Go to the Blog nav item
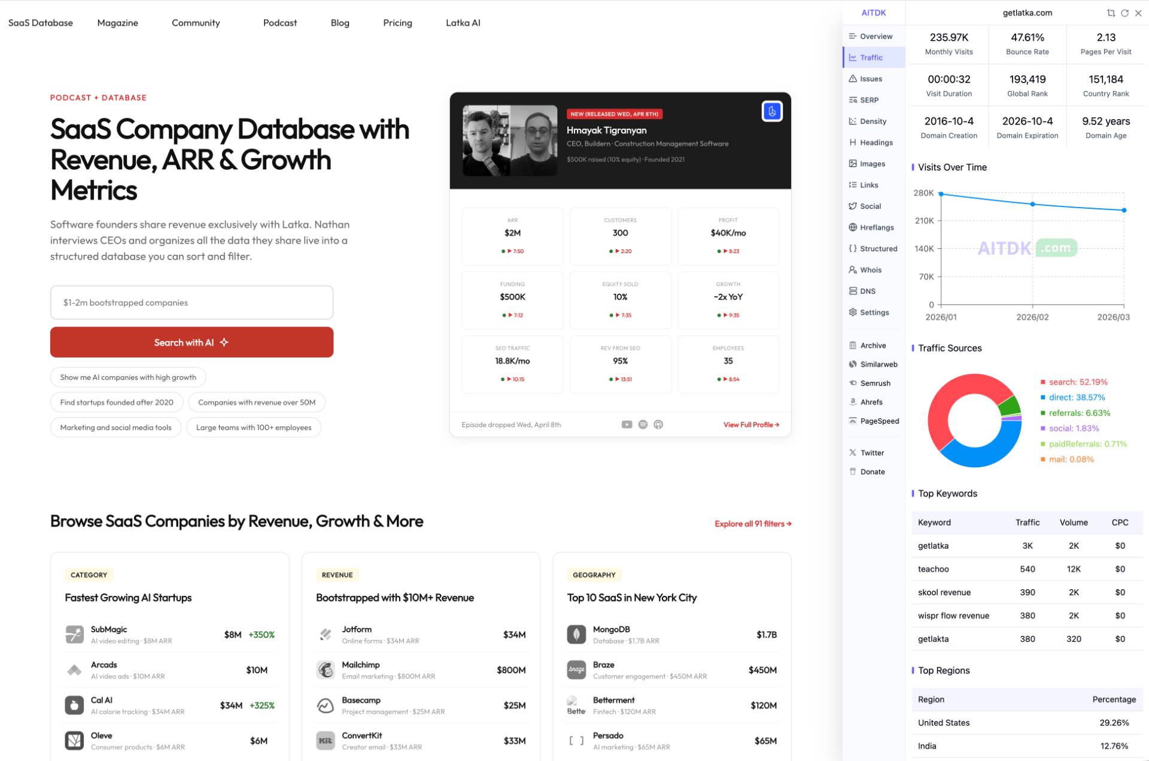 (340, 23)
